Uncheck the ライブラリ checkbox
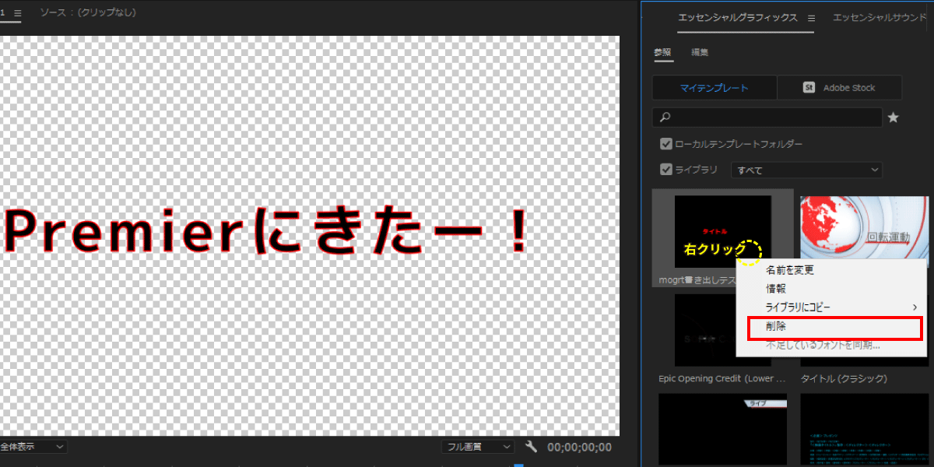 (665, 169)
